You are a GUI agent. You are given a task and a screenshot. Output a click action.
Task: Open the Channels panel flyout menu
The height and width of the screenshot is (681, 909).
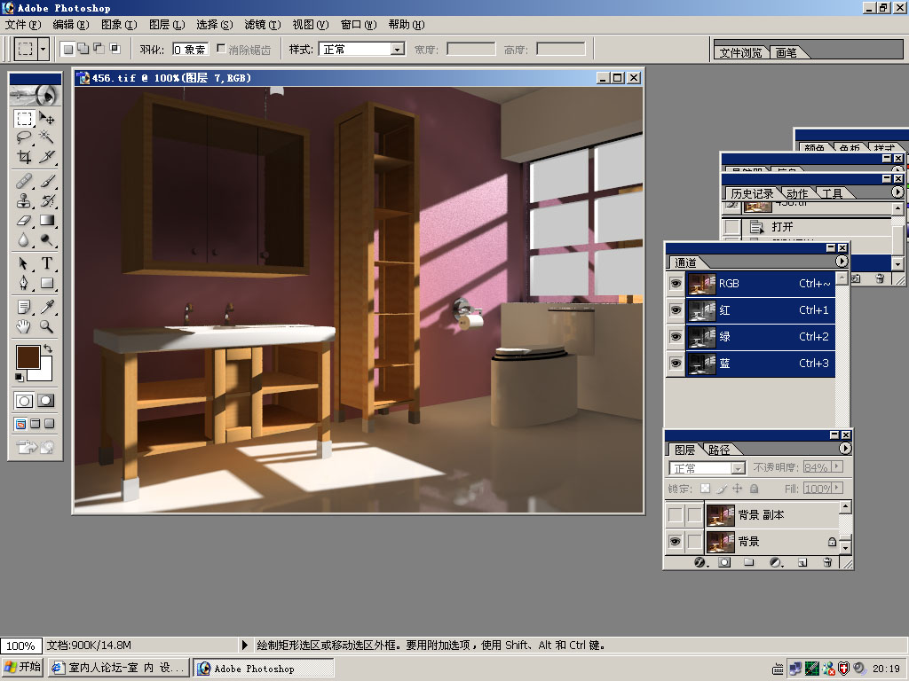[x=842, y=262]
